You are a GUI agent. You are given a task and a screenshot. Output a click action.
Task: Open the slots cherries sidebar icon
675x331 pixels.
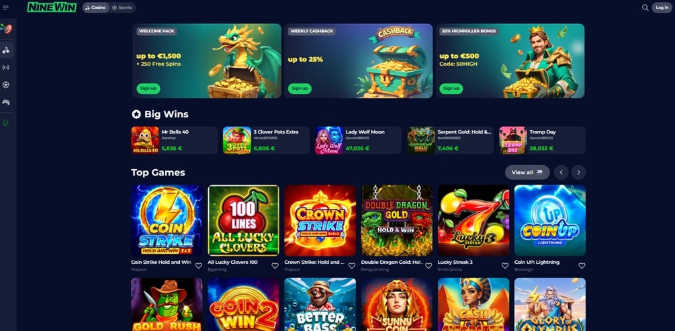[6, 50]
